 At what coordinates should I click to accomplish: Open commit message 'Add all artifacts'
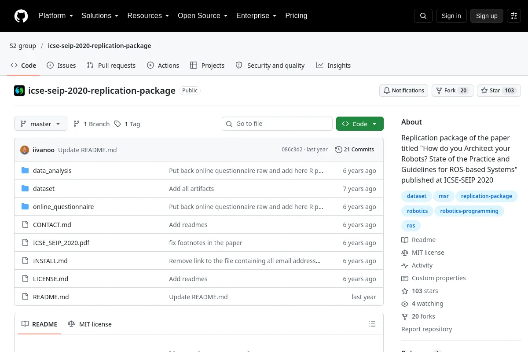click(191, 189)
